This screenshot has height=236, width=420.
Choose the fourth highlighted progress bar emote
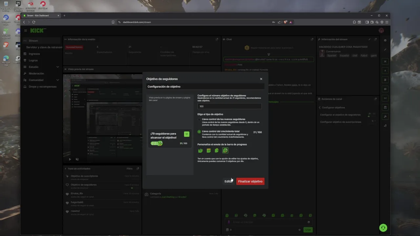point(225,150)
